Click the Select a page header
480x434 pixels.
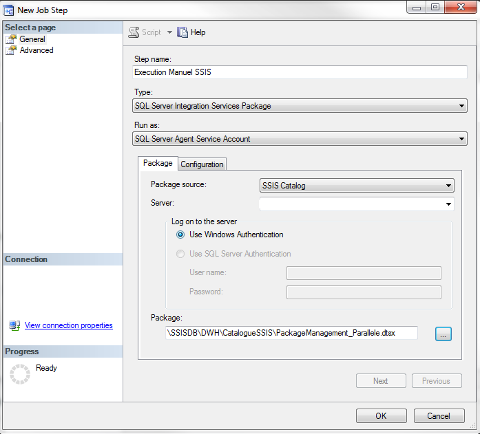[x=63, y=28]
